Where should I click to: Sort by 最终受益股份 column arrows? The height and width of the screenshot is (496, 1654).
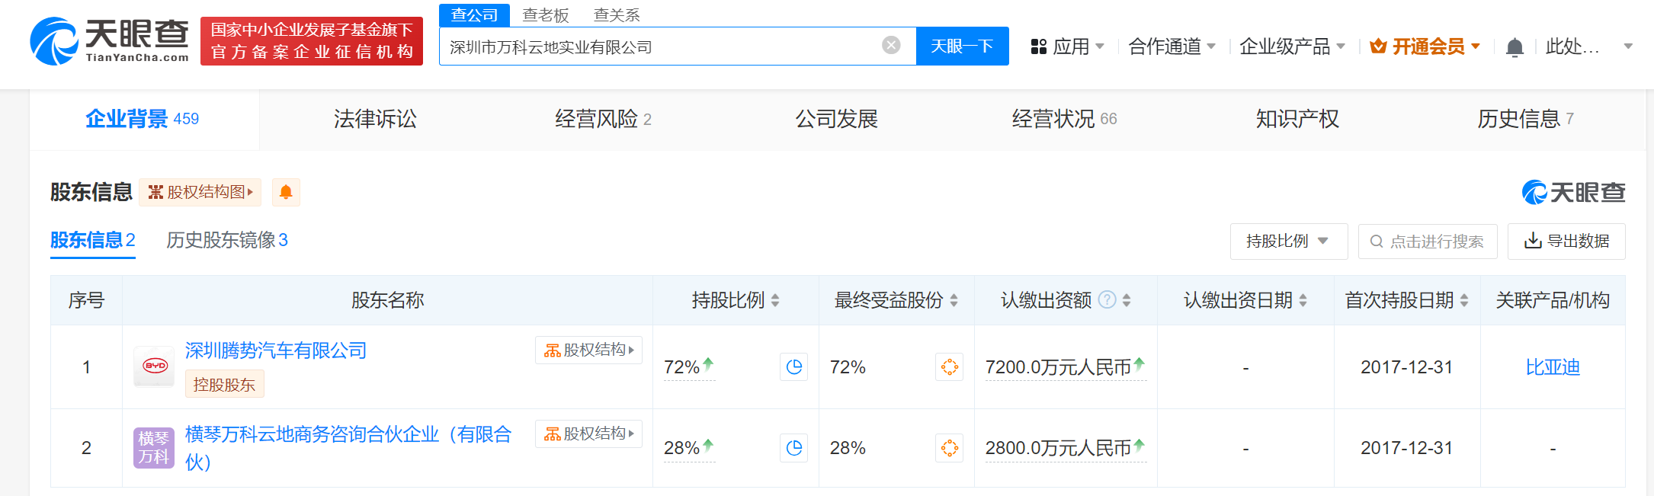click(x=954, y=300)
